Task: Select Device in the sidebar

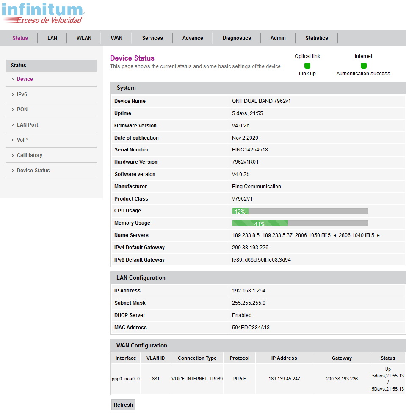Action: [x=25, y=79]
